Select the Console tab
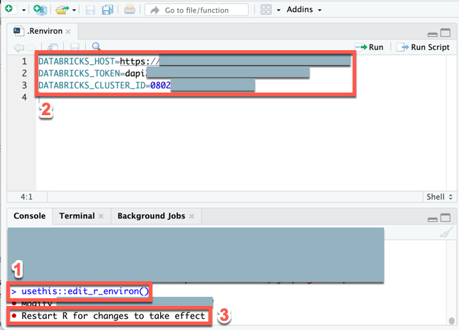 (30, 216)
